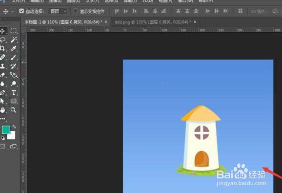The image size is (282, 193).
Task: Open the 窗口 menu
Action: 185,1
